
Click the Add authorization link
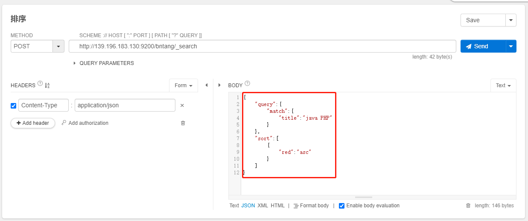pos(85,123)
